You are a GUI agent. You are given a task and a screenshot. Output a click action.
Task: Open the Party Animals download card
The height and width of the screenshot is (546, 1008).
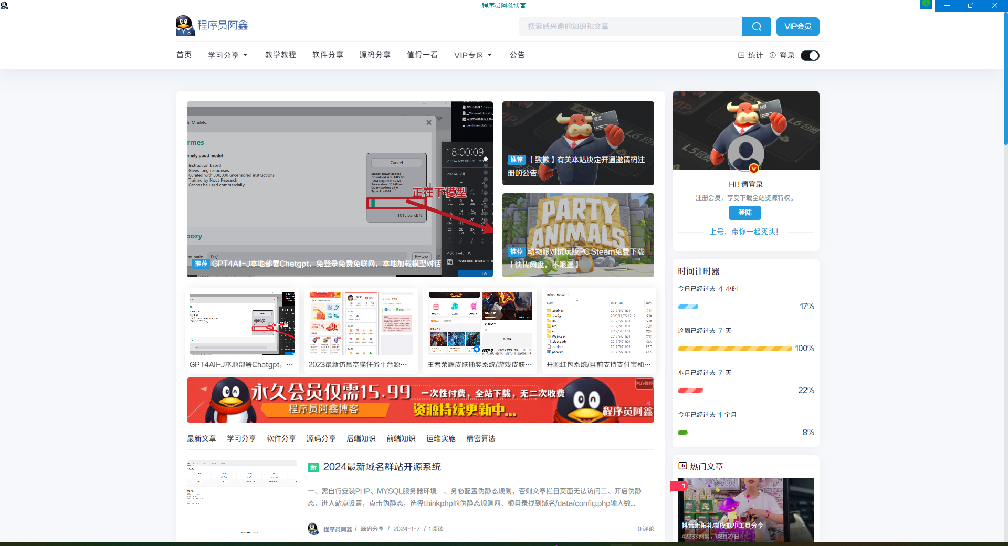578,235
